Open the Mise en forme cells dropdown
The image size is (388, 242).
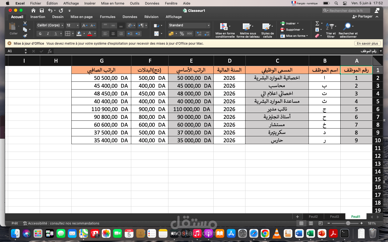pyautogui.click(x=294, y=36)
